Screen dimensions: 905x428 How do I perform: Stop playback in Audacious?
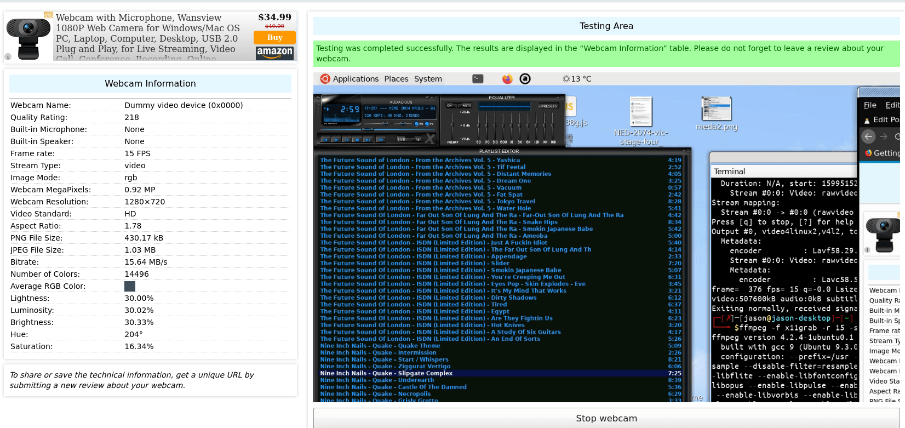[357, 139]
